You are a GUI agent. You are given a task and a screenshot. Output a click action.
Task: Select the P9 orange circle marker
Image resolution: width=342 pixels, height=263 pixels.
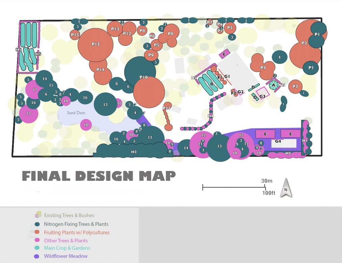point(151,55)
